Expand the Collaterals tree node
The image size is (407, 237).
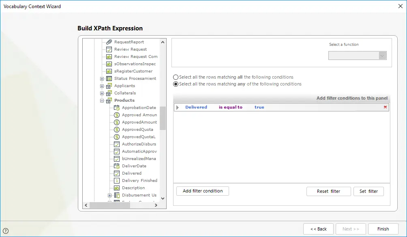point(102,93)
